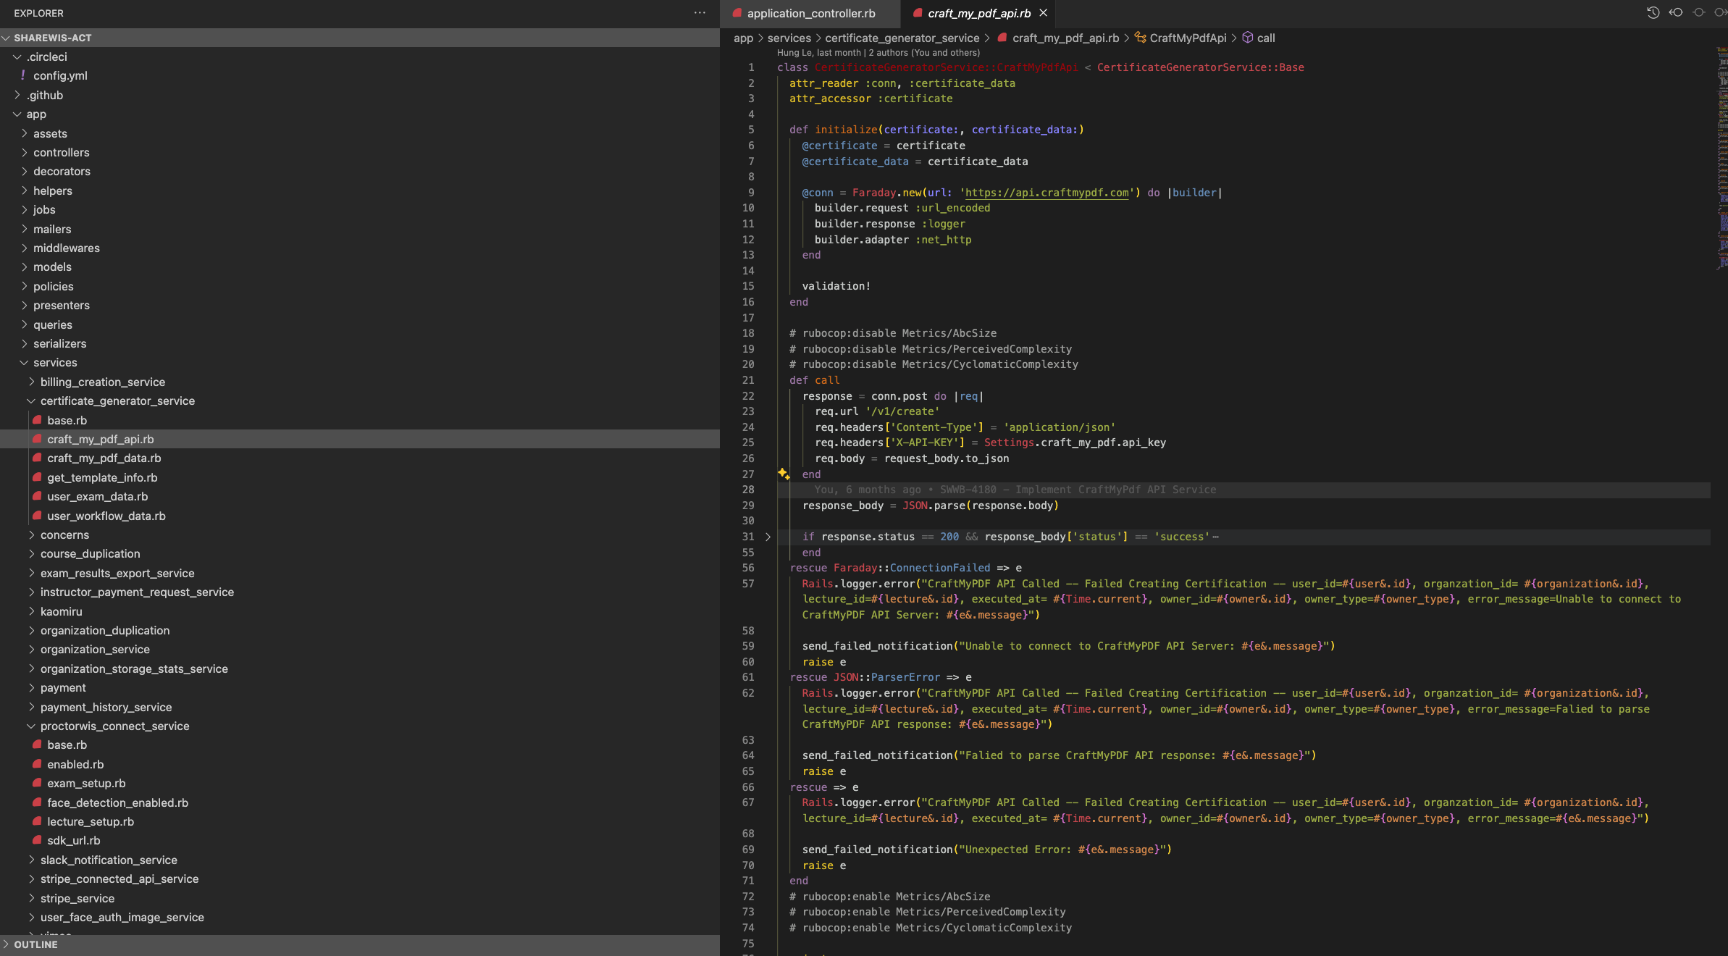Viewport: 1728px width, 956px height.
Task: Click the Ruby icon beside sdk_url.rb
Action: pyautogui.click(x=37, y=840)
